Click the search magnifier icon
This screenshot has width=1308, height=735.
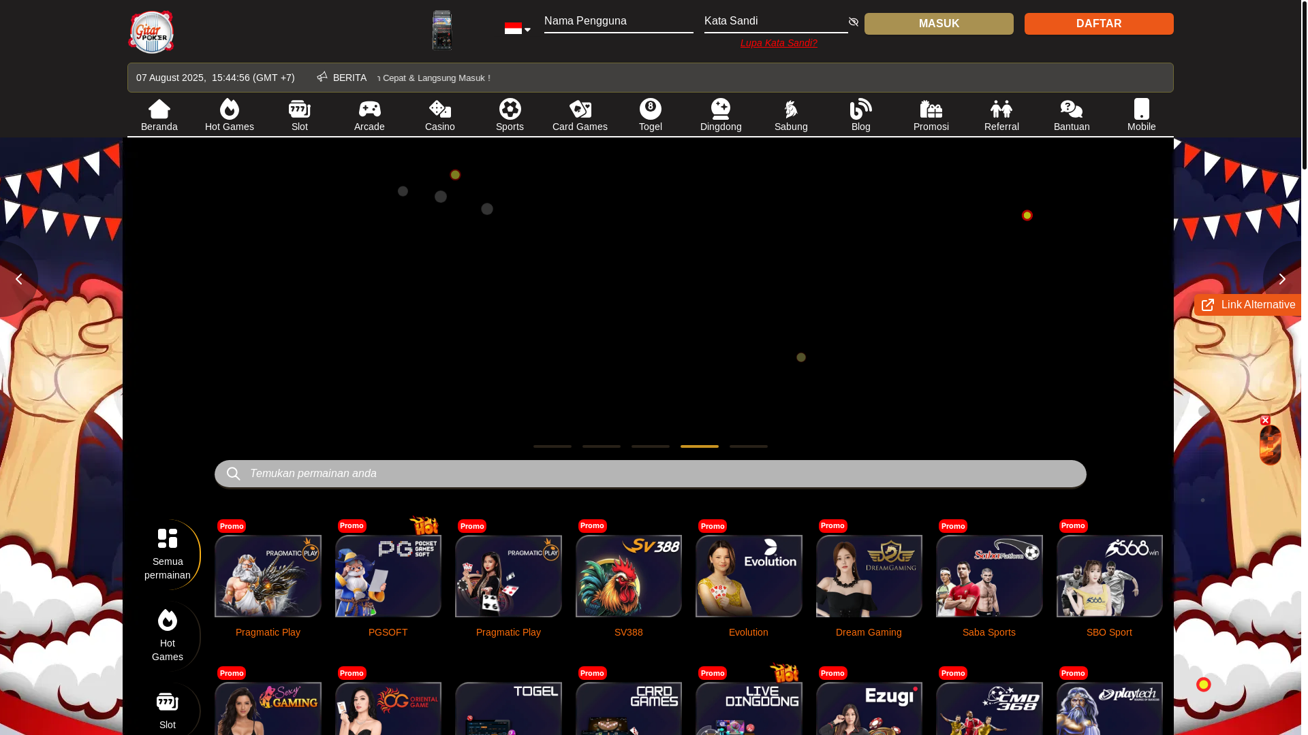(x=233, y=474)
